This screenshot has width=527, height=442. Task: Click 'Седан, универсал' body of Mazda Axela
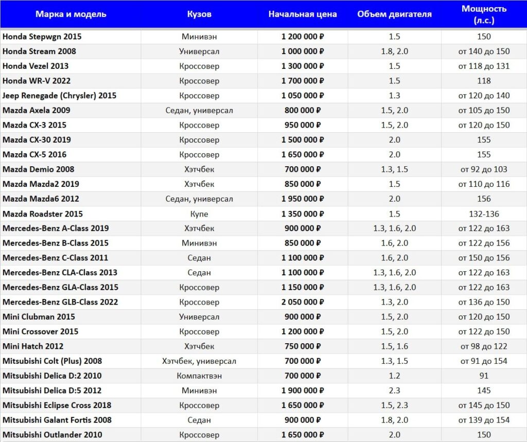tap(199, 111)
